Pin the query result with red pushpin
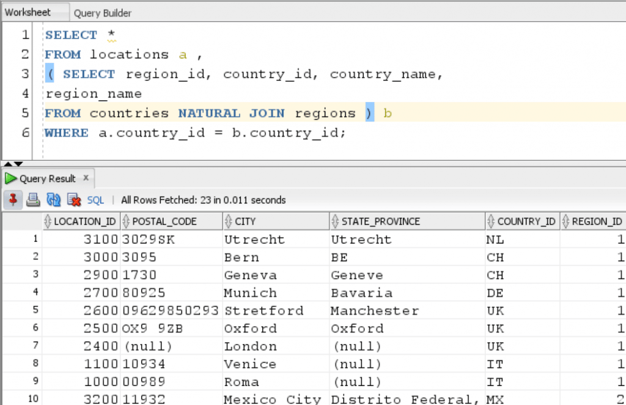The image size is (626, 405). tap(13, 200)
